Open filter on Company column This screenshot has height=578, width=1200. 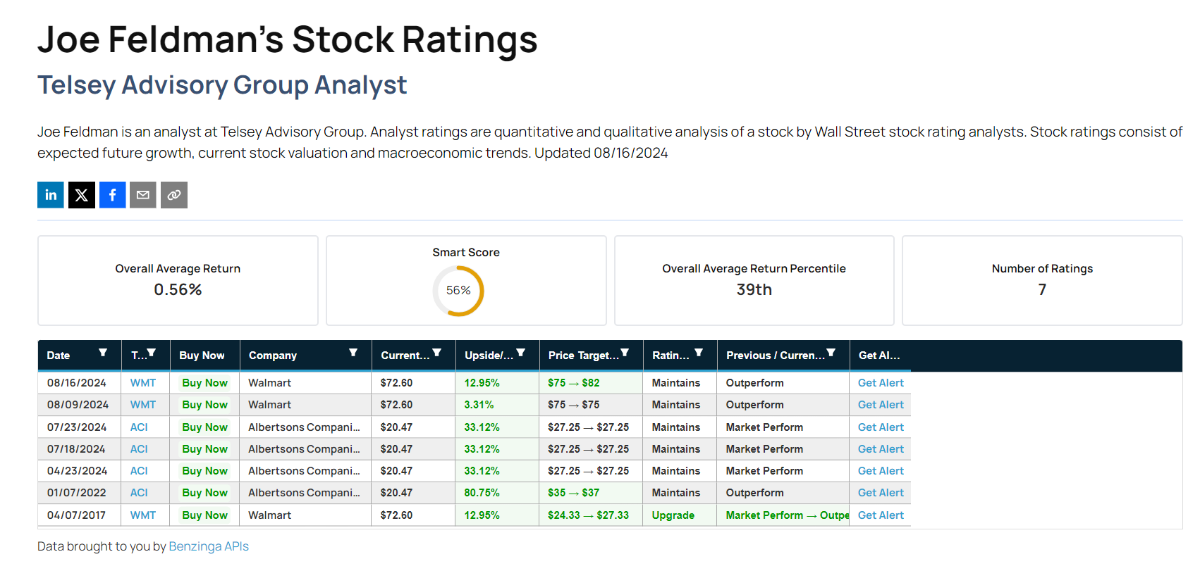tap(353, 353)
